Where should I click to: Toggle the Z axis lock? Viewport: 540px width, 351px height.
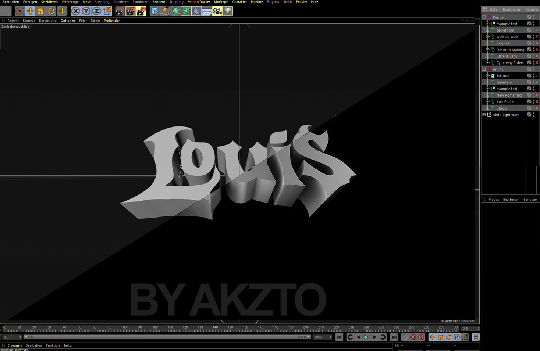(96, 11)
